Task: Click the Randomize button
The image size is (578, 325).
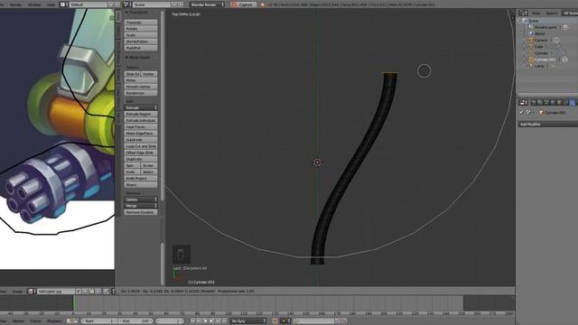Action: click(x=141, y=93)
